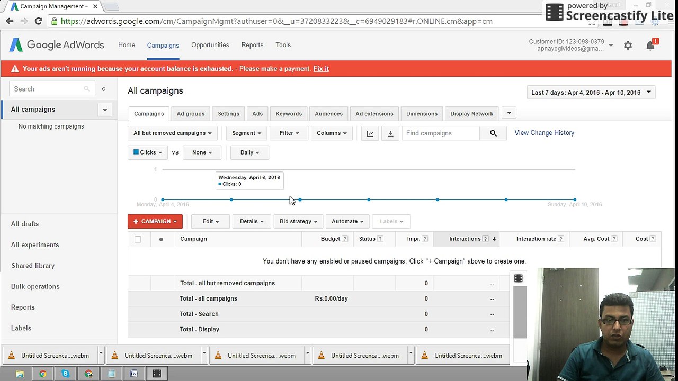
Task: Open the Reports top menu item
Action: point(252,45)
